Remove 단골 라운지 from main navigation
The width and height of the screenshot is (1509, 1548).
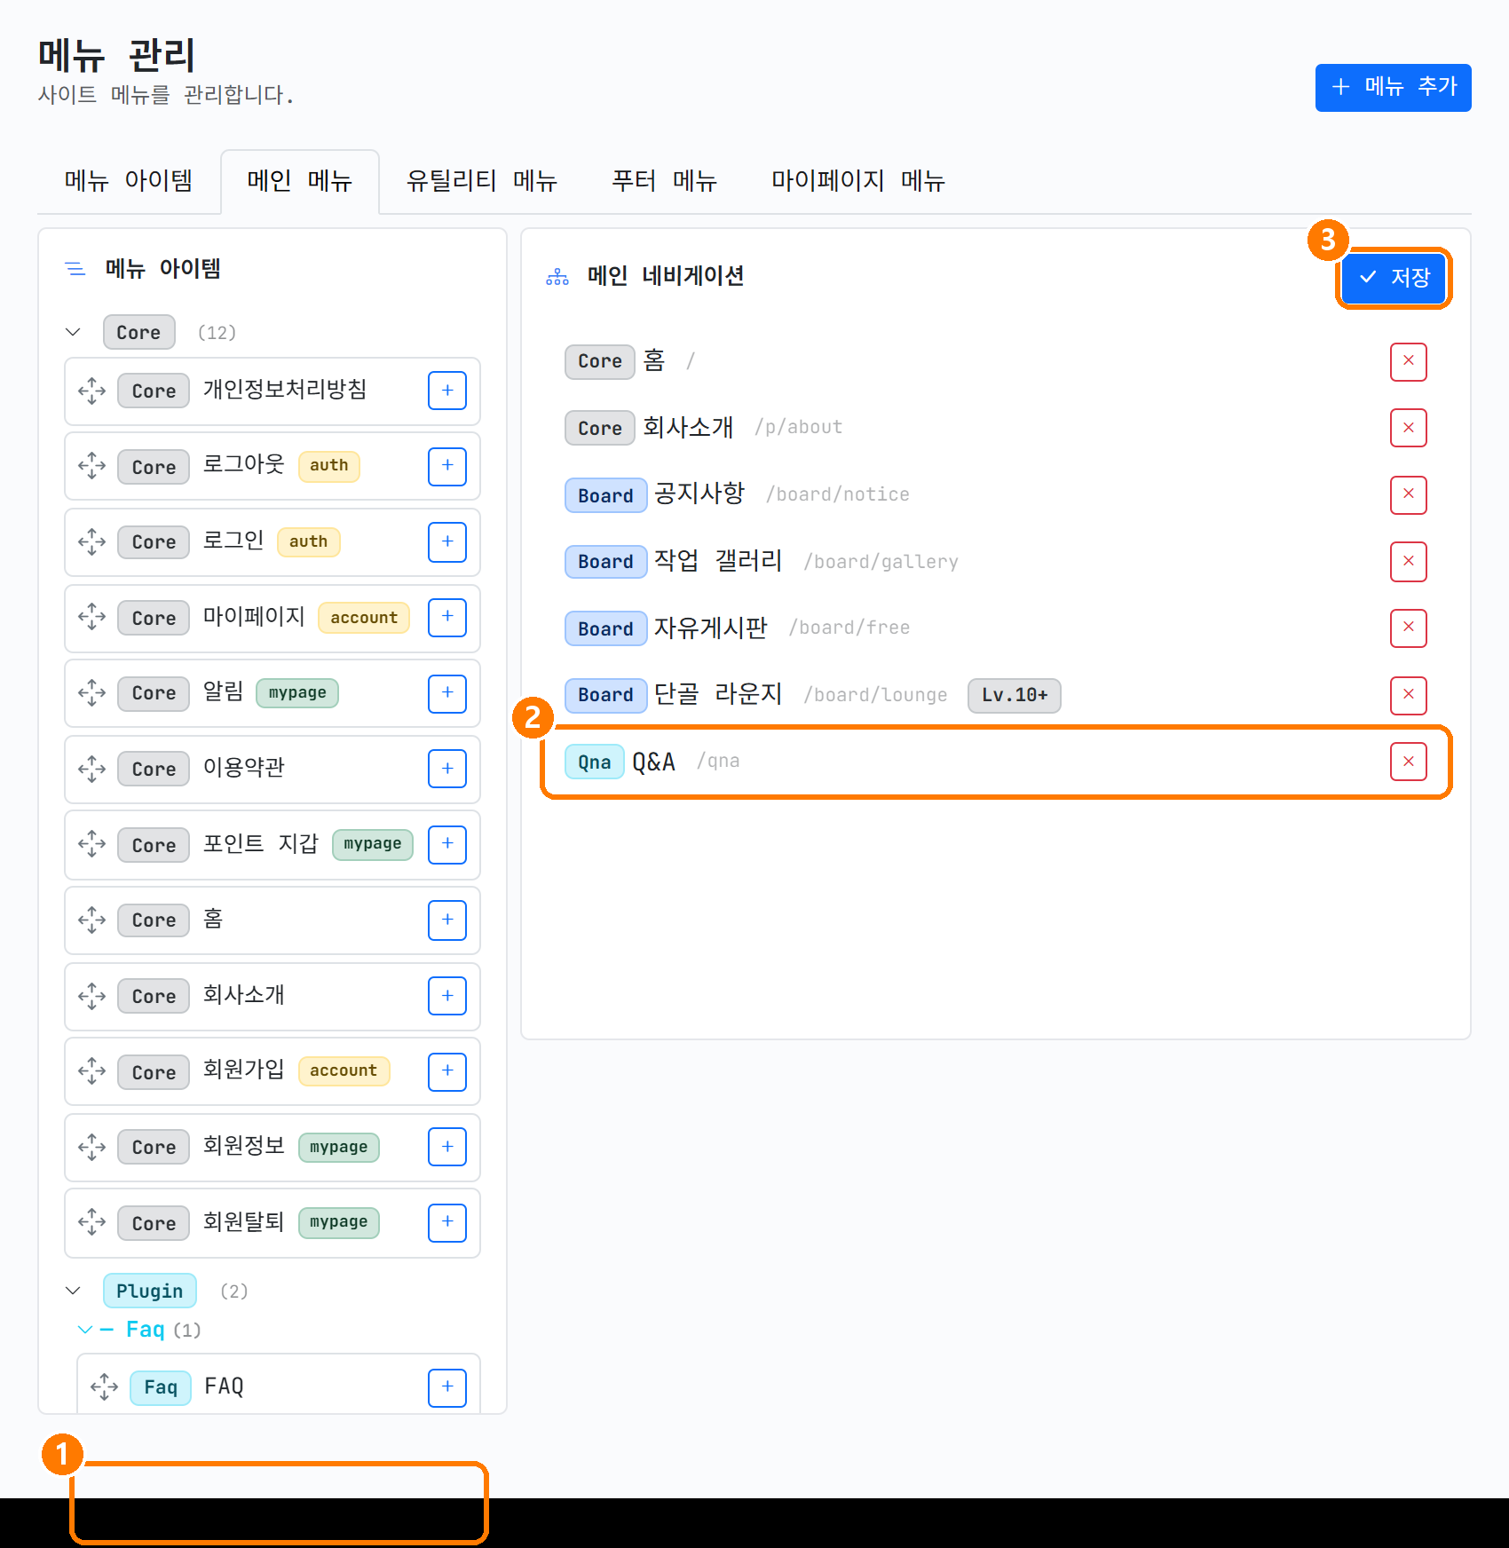coord(1408,694)
